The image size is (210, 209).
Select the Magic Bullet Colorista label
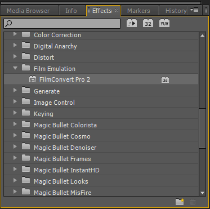click(65, 125)
